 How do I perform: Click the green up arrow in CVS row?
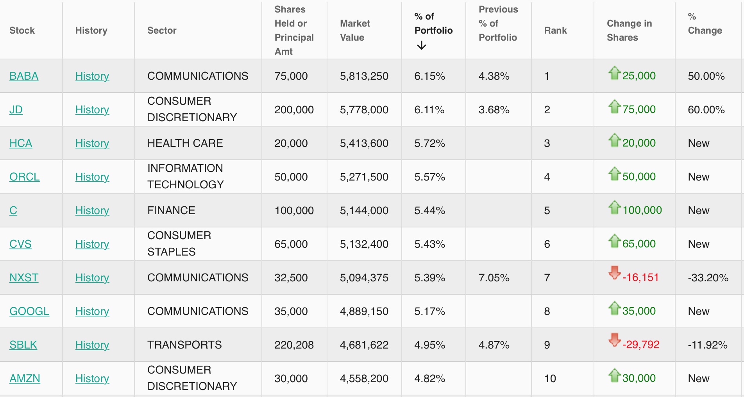point(614,241)
